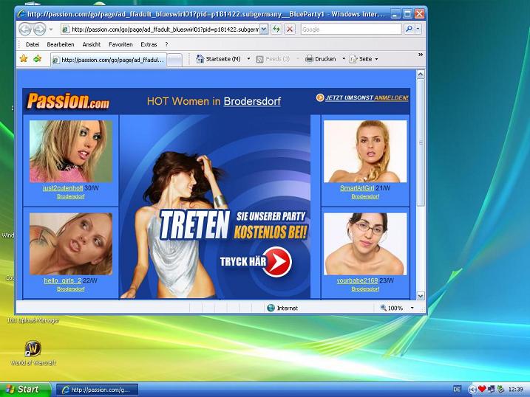Click Jetzt umsonst anmelden link

pos(367,98)
